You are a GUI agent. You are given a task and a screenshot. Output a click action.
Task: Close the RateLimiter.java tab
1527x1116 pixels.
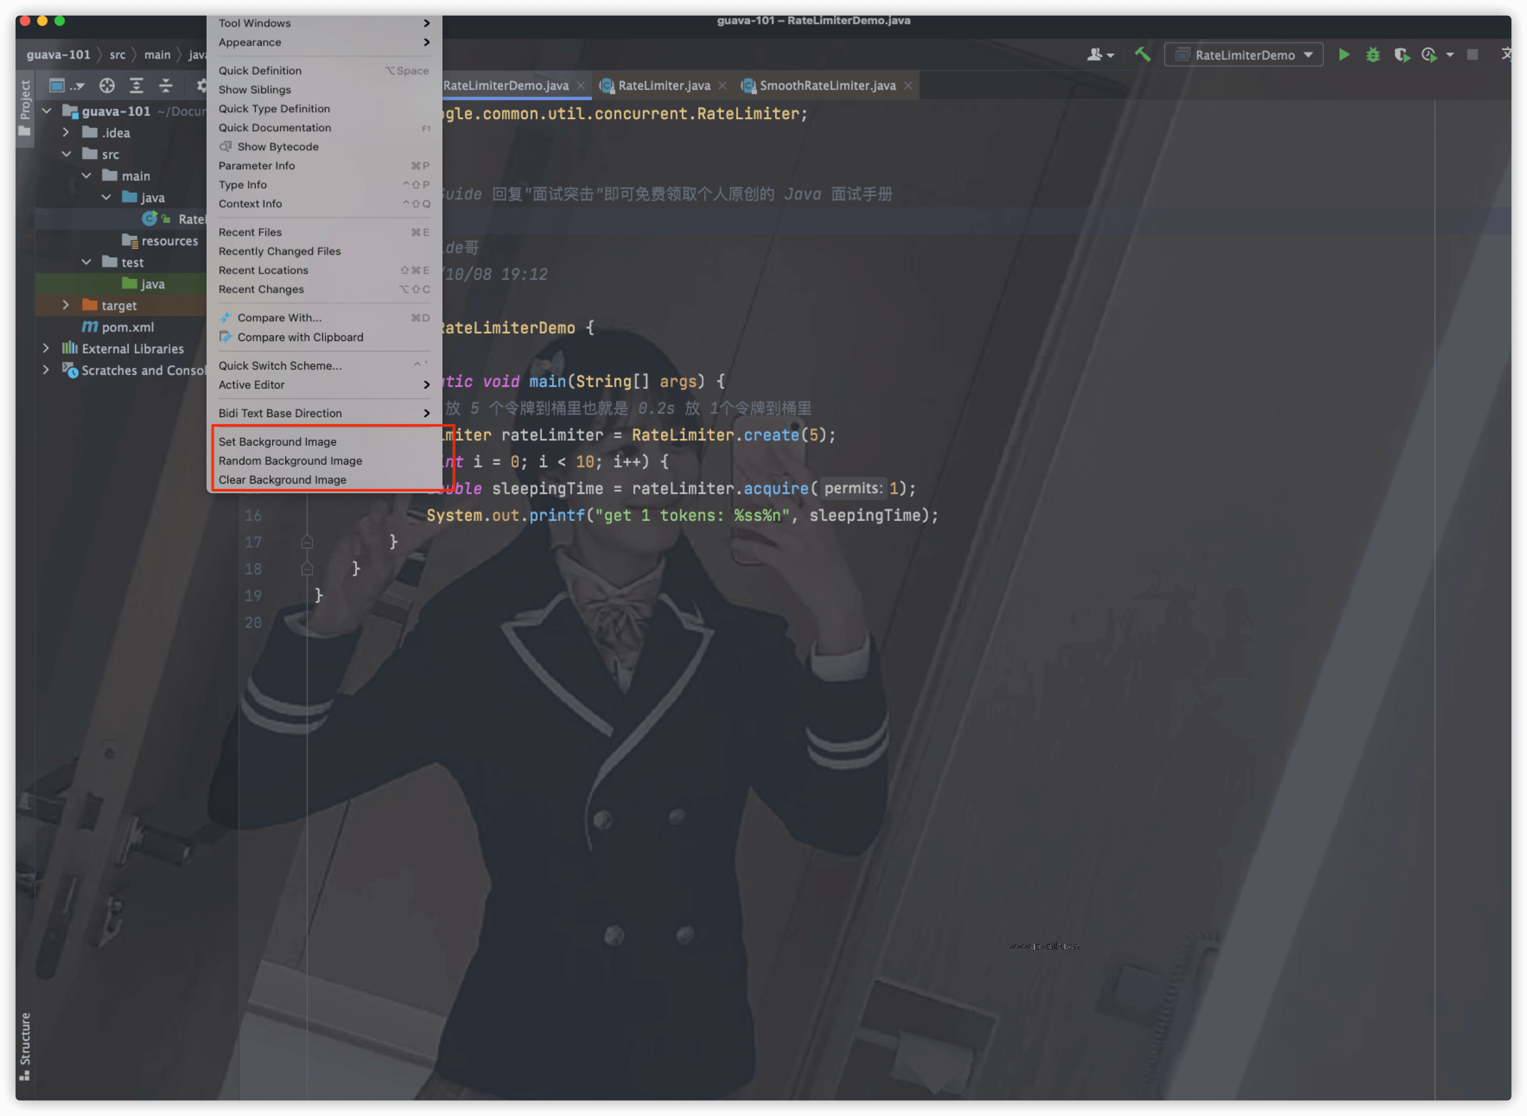click(723, 86)
